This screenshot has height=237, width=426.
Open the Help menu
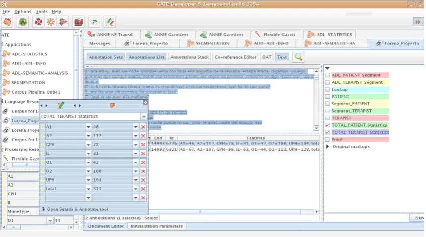click(x=56, y=12)
